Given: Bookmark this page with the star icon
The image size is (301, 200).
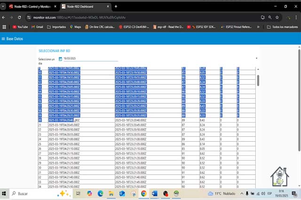Looking at the screenshot, I should point(277,17).
